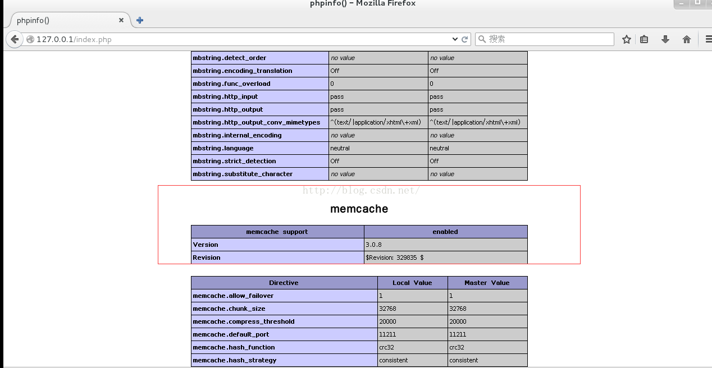Select the mbstring.func_overload label
The height and width of the screenshot is (368, 712).
point(231,84)
